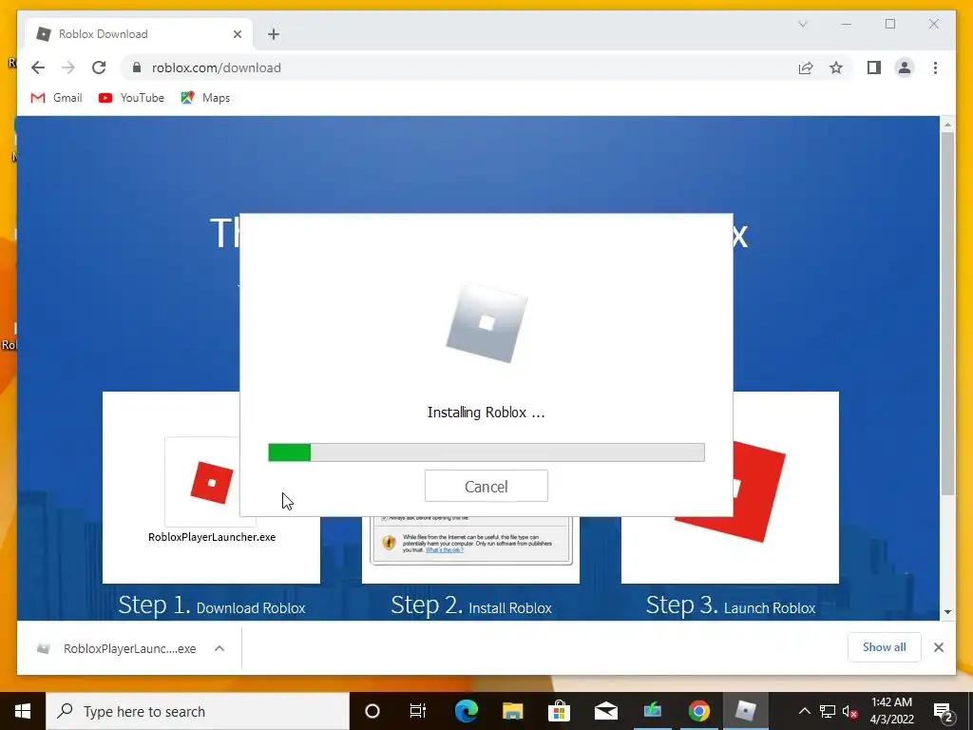Screen dimensions: 973x730
Task: Close the Roblox Download tab
Action: coord(237,34)
